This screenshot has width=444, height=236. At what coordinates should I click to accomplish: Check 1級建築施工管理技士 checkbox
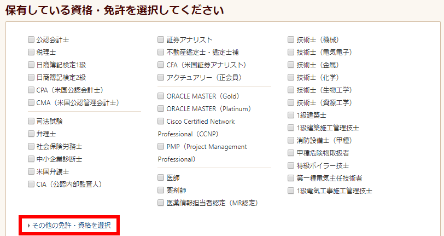[291, 128]
